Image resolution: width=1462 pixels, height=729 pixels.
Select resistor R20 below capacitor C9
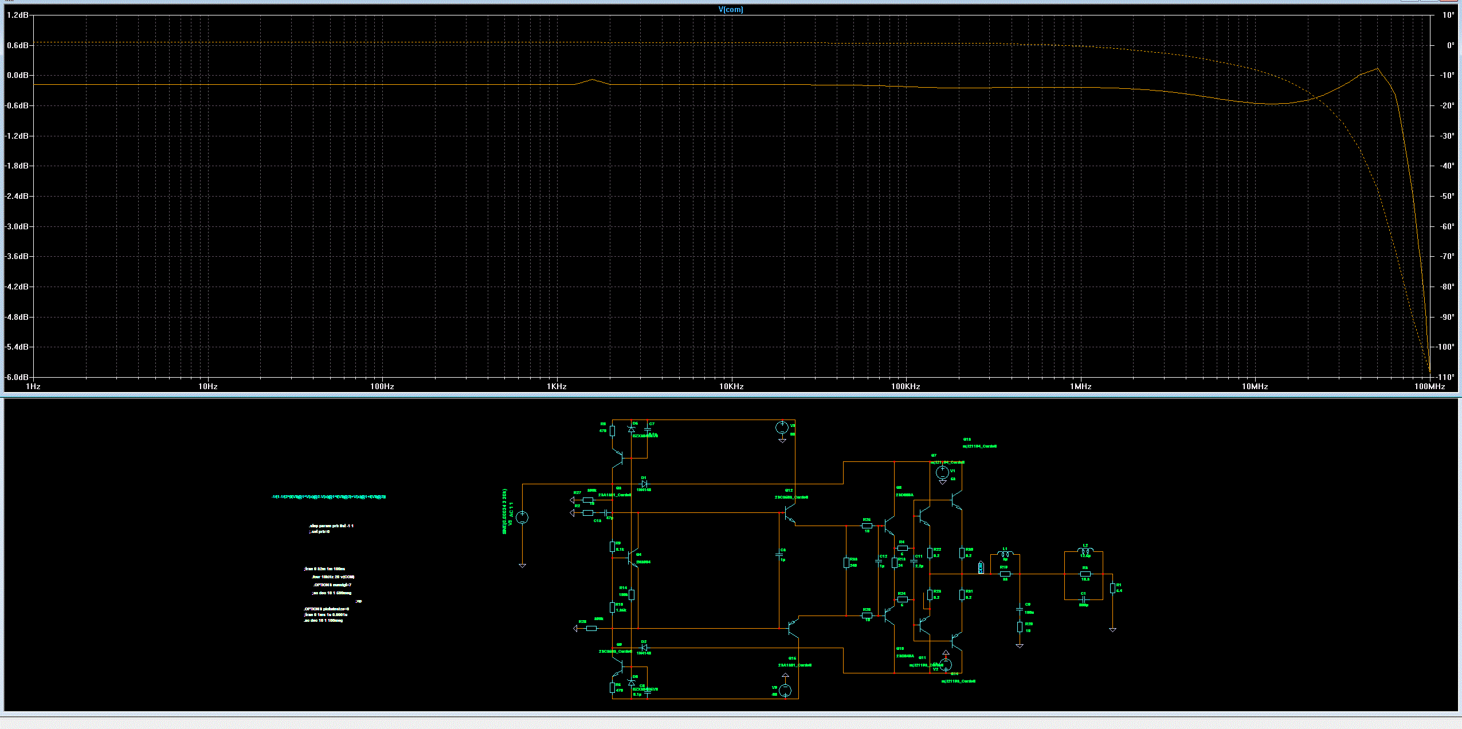pos(1020,627)
